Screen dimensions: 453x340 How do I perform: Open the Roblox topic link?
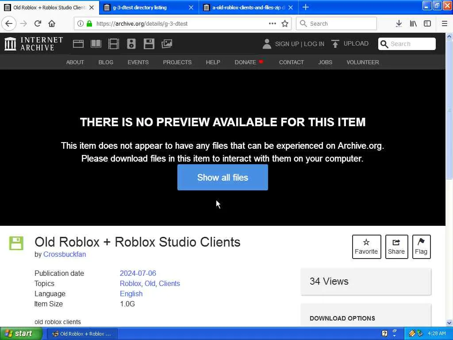point(131,283)
